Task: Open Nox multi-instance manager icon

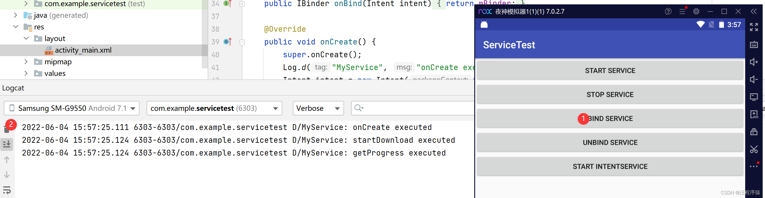Action: click(x=754, y=132)
